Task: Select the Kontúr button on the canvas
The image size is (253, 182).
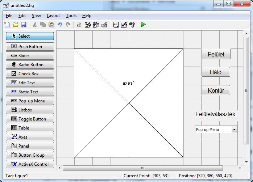Action: [216, 90]
